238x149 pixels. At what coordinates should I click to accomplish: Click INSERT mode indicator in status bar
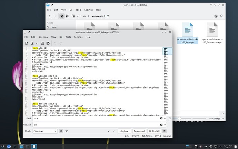(x=136, y=136)
